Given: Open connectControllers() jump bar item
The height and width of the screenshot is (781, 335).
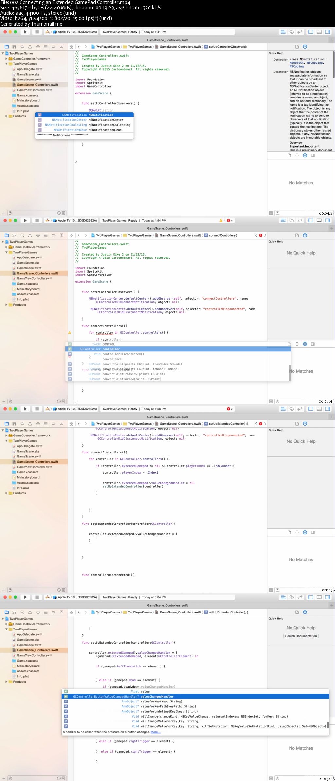Looking at the screenshot, I should (x=221, y=235).
